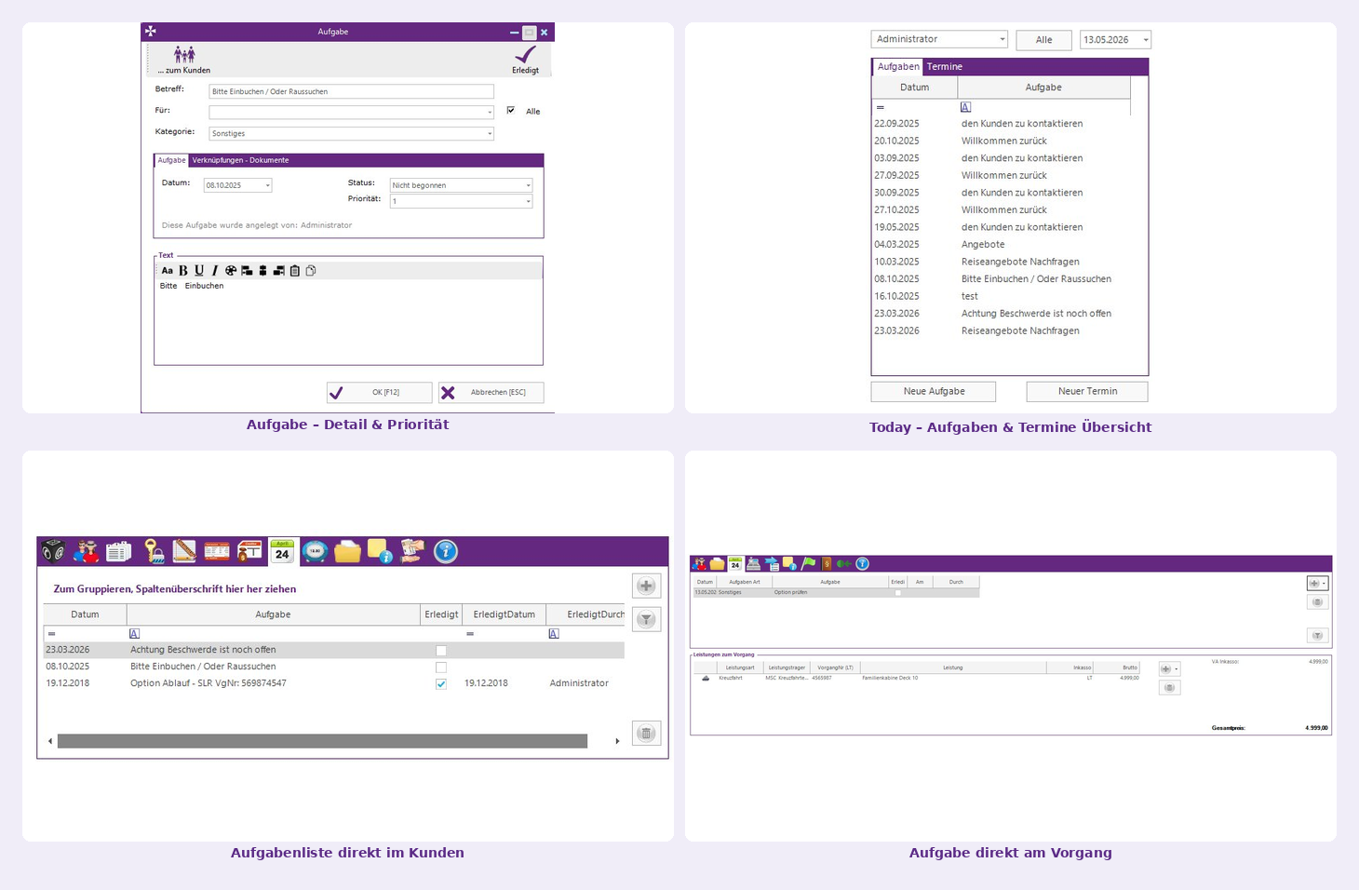Click the 'Neuer Termin' button
The image size is (1359, 890).
(1087, 391)
